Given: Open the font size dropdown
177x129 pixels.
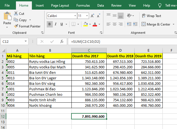Looking at the screenshot, I should coord(87,16).
